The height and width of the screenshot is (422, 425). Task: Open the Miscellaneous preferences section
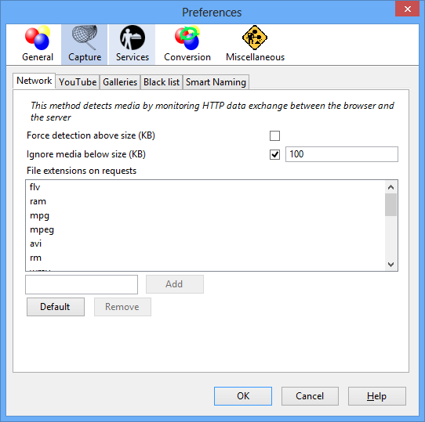coord(255,44)
